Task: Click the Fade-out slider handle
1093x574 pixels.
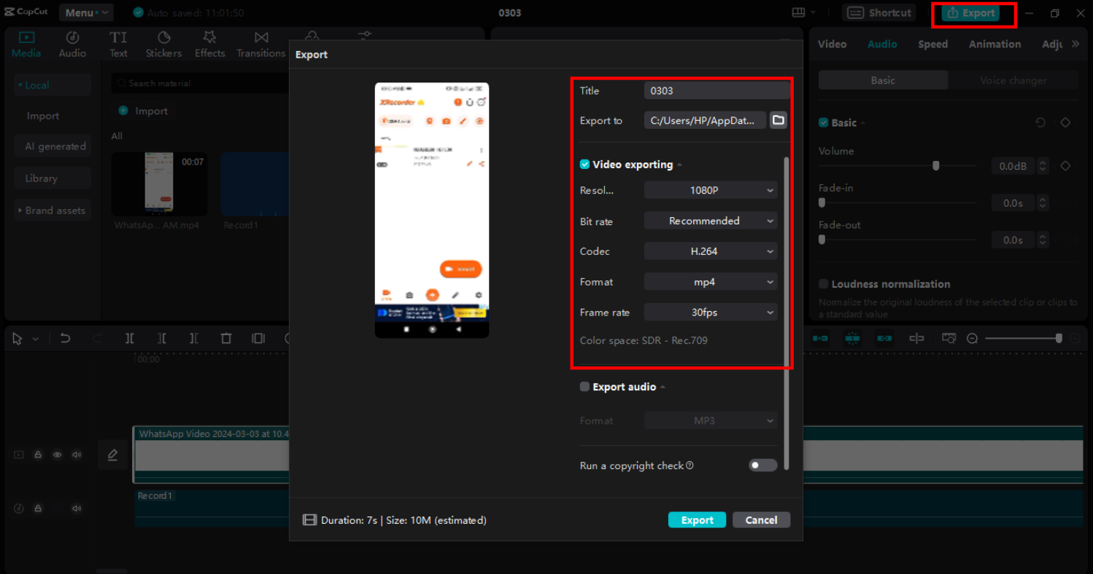Action: (x=822, y=240)
